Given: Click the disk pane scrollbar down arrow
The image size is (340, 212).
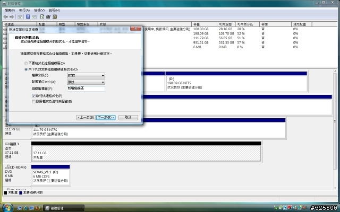Looking at the screenshot, I should [x=335, y=188].
